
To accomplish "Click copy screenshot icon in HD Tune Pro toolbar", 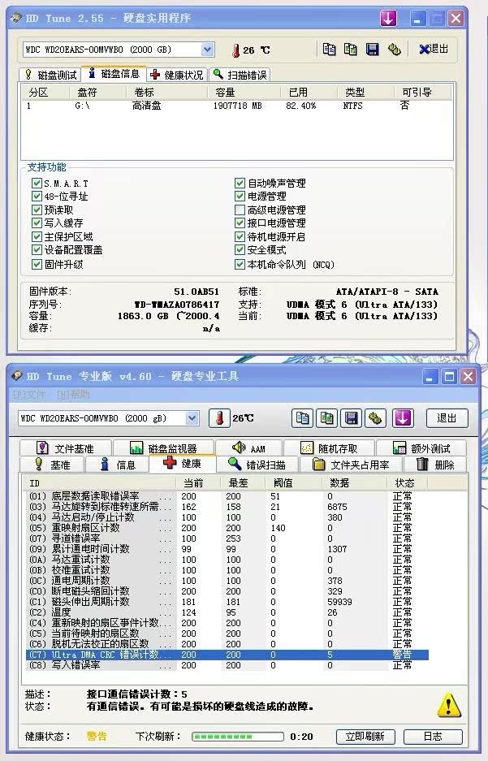I will (x=327, y=418).
